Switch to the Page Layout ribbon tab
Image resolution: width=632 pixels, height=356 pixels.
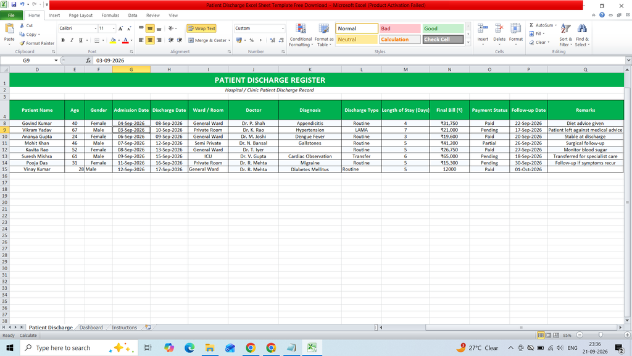pyautogui.click(x=81, y=15)
